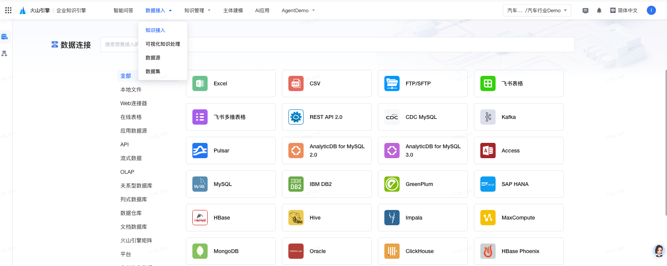Click the MySQL connector icon
This screenshot has height=266, width=667.
[200, 184]
